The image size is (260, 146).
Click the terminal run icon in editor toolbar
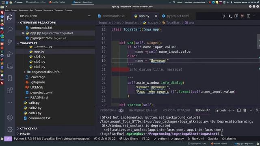point(230,16)
